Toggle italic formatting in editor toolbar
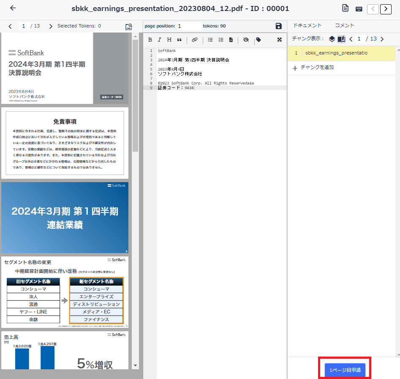 (x=159, y=40)
